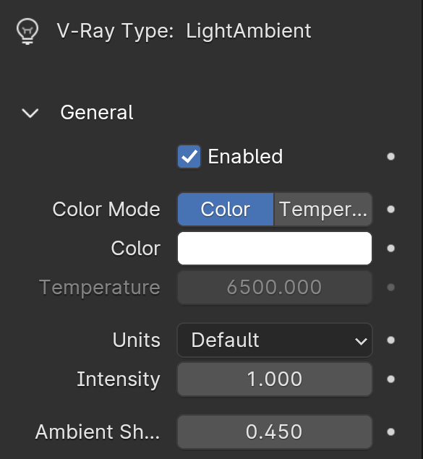
Task: Open the Units dropdown showing Default
Action: [x=275, y=340]
